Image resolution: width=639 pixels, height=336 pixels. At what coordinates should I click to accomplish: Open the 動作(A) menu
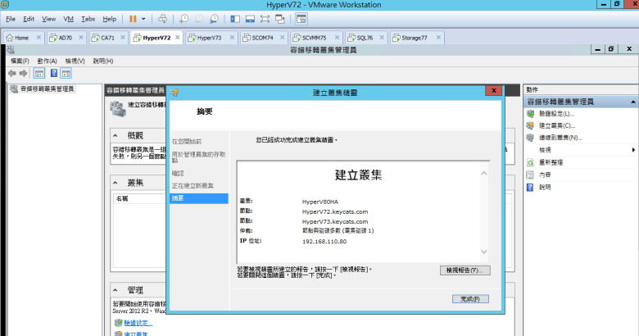coord(48,61)
